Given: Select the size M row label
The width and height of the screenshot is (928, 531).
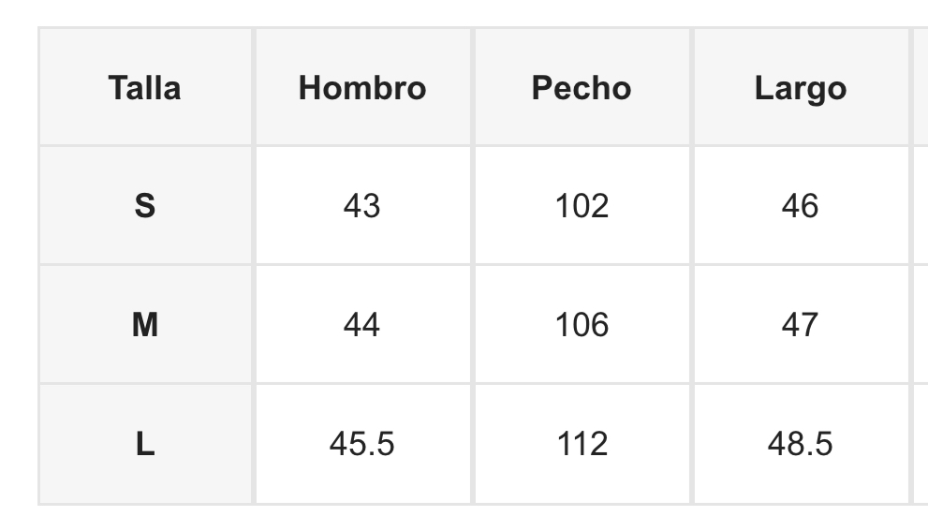Looking at the screenshot, I should point(144,325).
